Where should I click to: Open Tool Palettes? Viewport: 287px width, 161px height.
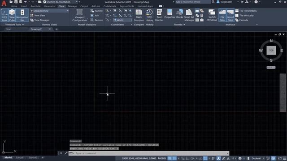coord(159,15)
